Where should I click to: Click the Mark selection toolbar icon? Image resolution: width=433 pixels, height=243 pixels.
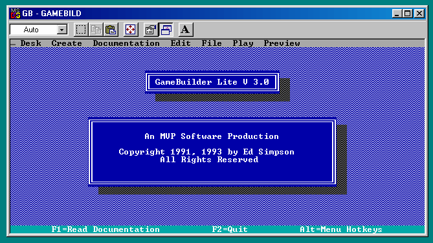tap(81, 30)
